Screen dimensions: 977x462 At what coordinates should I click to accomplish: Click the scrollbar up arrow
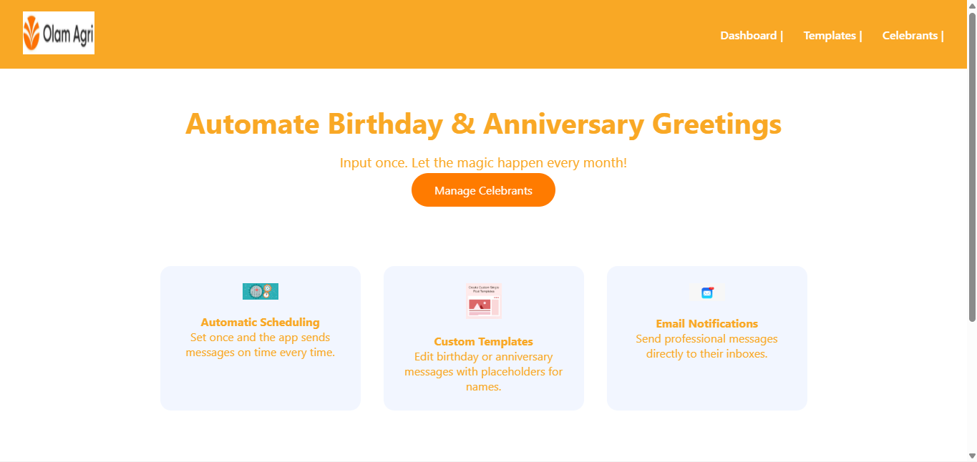tap(972, 6)
